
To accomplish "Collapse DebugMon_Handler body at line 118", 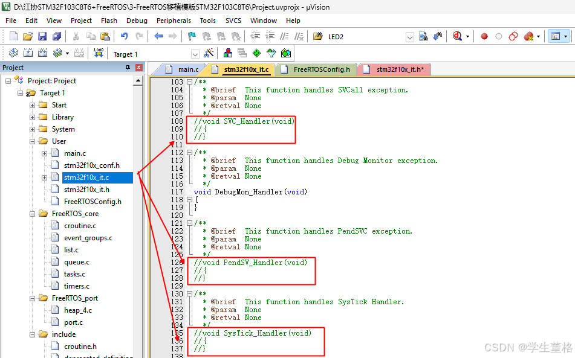I will [x=189, y=200].
